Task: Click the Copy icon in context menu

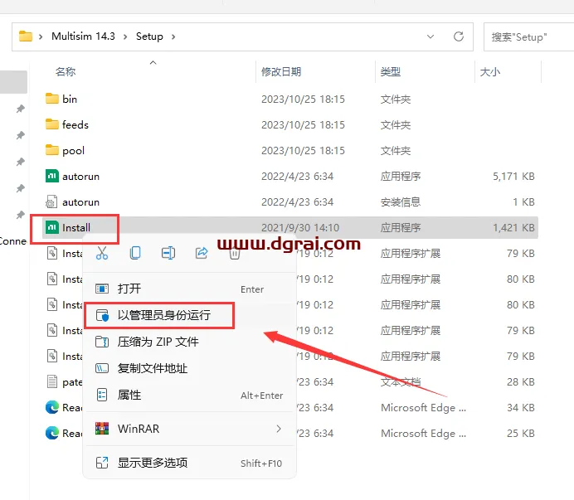Action: [135, 253]
